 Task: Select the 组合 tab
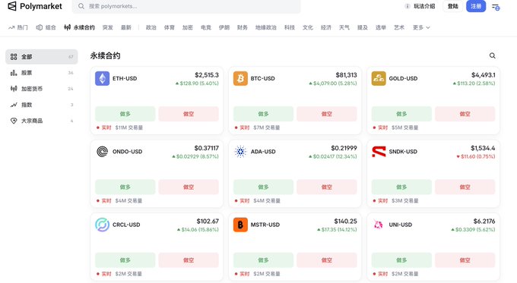pyautogui.click(x=46, y=27)
